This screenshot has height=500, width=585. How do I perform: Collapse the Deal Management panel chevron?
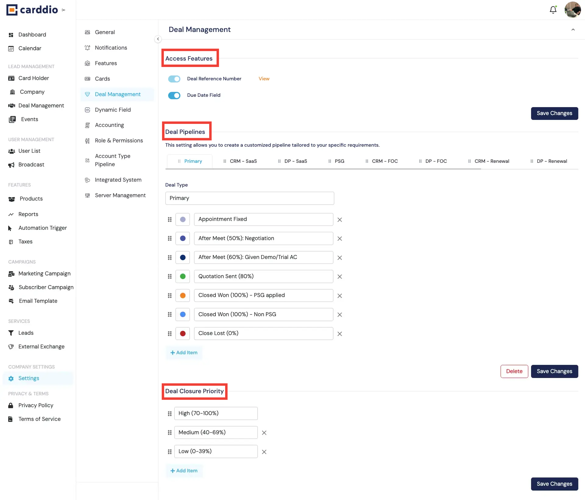573,30
